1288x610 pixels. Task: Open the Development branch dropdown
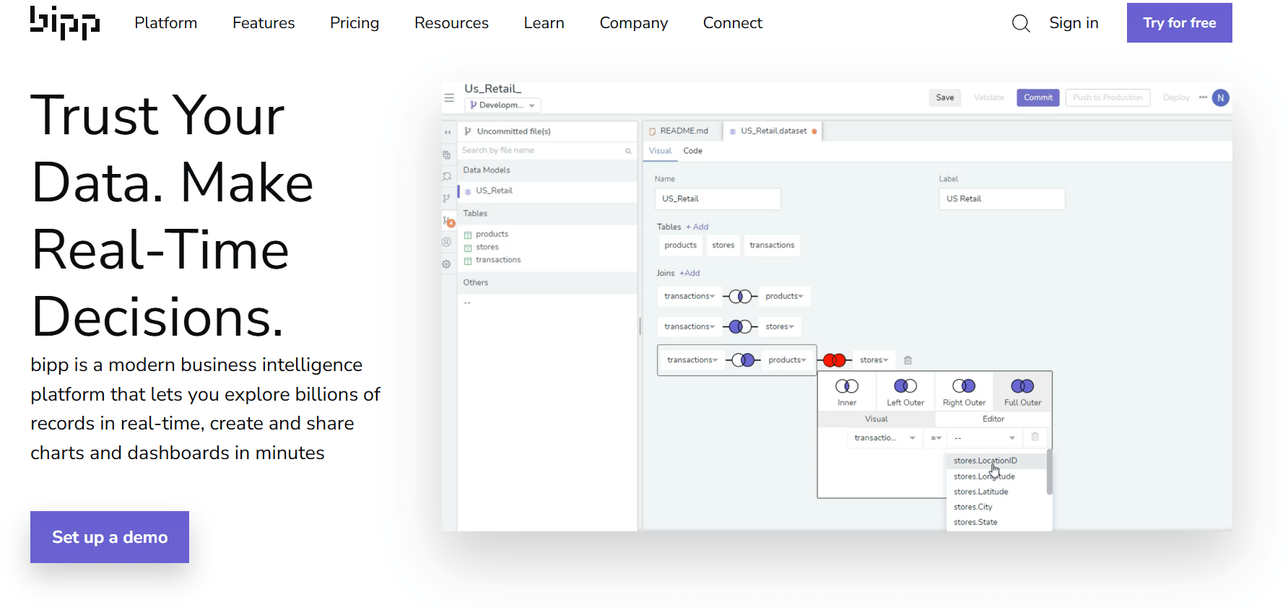point(502,105)
